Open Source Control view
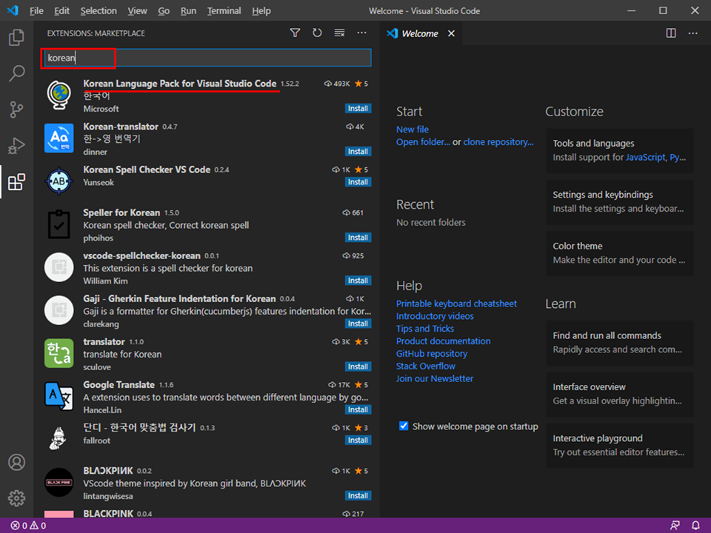The width and height of the screenshot is (711, 533). click(x=16, y=110)
